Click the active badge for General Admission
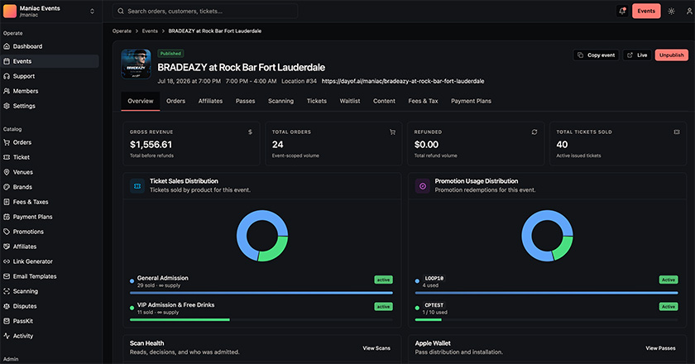This screenshot has width=695, height=364. [383, 280]
